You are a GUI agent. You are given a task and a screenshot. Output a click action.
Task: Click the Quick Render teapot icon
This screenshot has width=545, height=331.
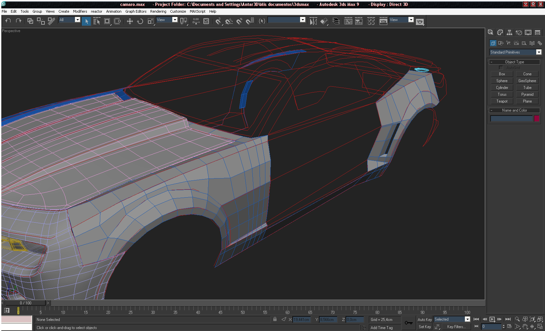tap(420, 22)
